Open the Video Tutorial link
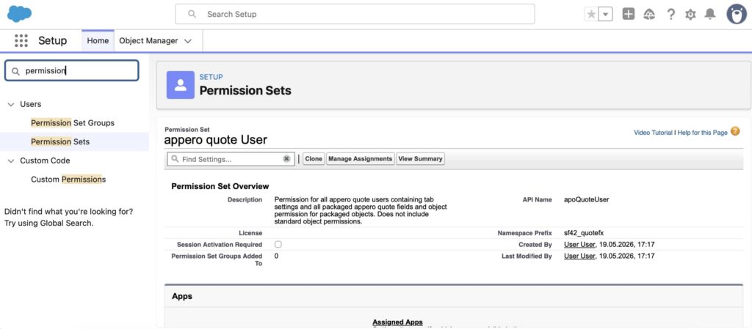The width and height of the screenshot is (752, 329). point(653,133)
